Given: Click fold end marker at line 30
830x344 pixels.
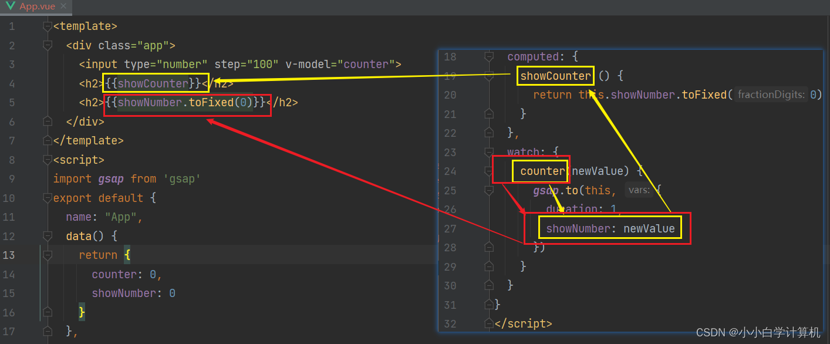Looking at the screenshot, I should tap(488, 285).
